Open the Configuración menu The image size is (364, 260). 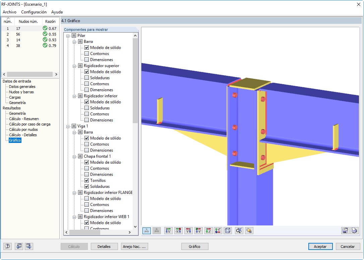click(x=34, y=12)
